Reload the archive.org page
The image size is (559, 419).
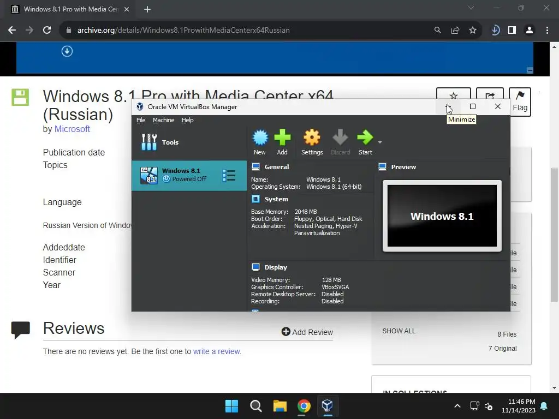(x=47, y=31)
